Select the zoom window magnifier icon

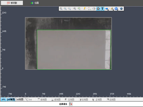(x=61, y=9)
